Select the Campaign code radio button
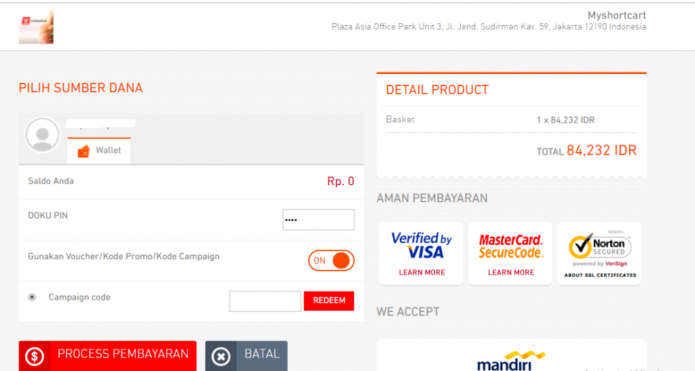 (x=32, y=297)
